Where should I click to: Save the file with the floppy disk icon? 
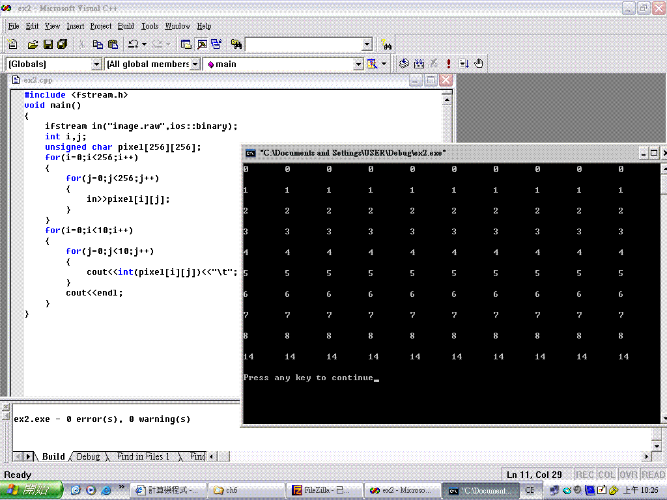[x=48, y=44]
